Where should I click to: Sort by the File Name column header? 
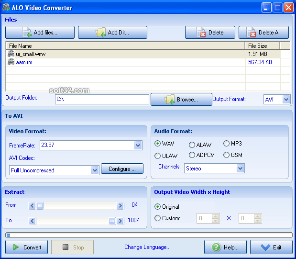126,46
